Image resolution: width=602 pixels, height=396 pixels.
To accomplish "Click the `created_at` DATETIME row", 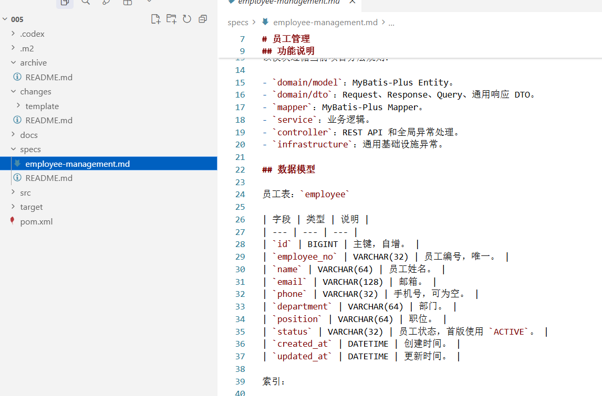I will 361,344.
